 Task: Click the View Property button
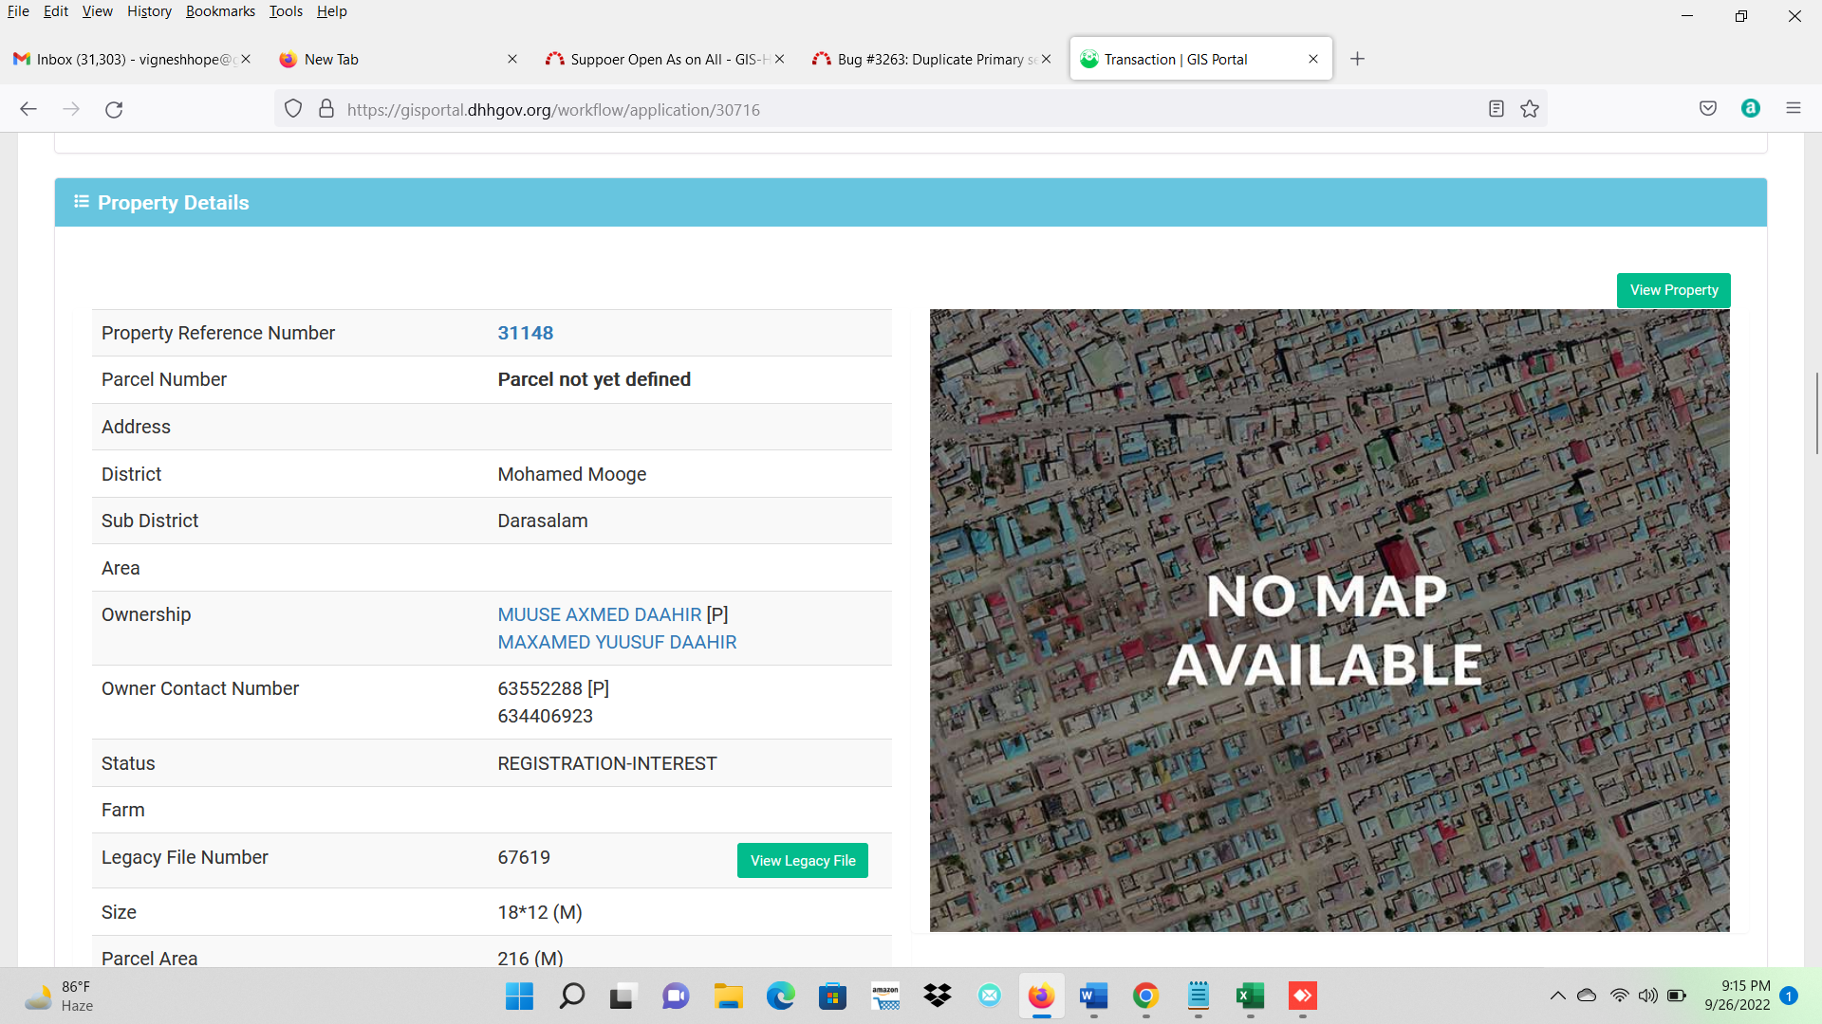(x=1673, y=290)
